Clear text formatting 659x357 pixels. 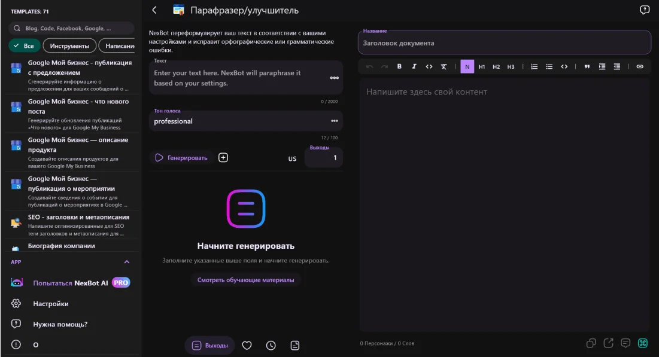pos(444,66)
